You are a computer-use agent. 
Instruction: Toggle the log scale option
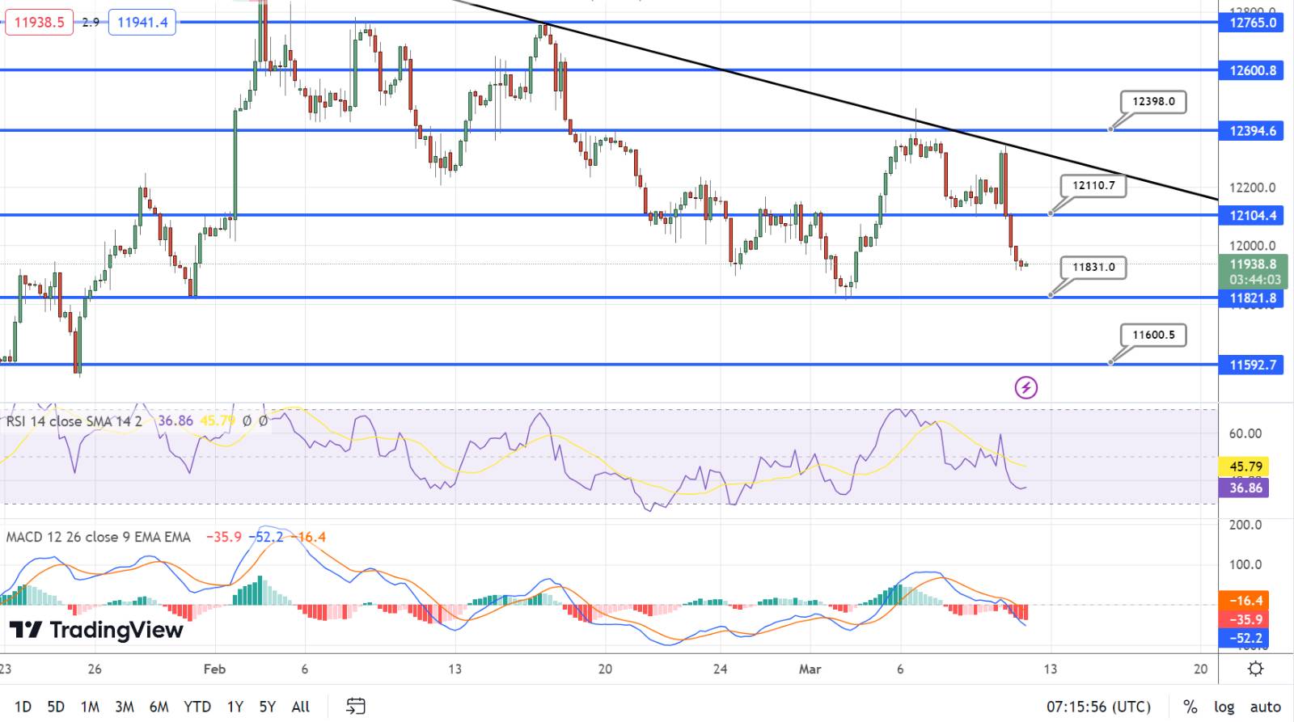click(1224, 707)
